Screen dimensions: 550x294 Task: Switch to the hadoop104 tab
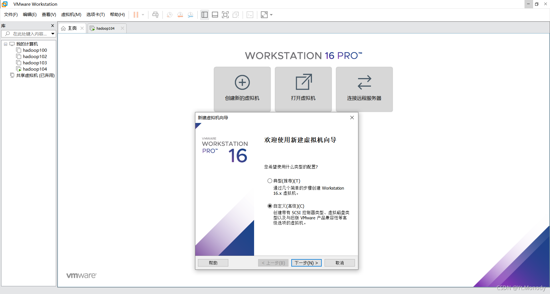pyautogui.click(x=105, y=28)
